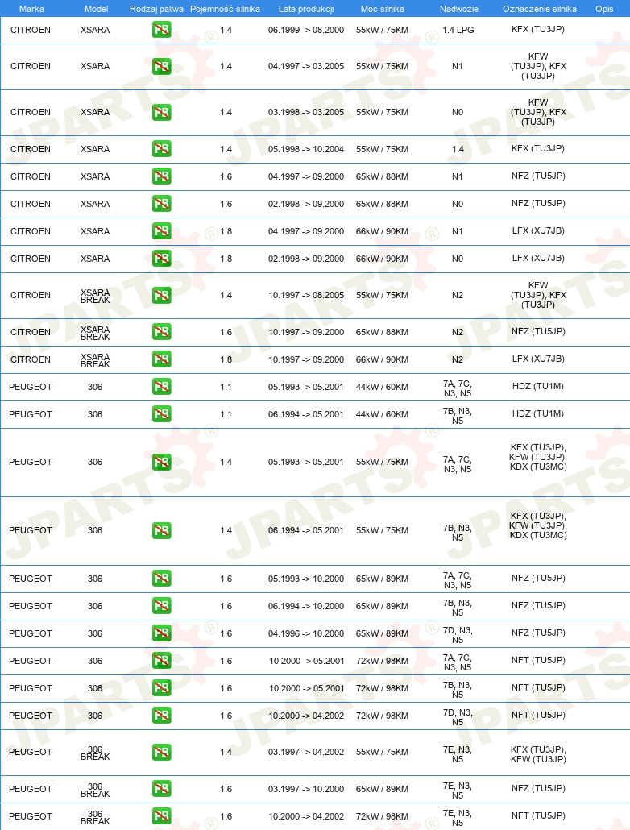Click 44kW / 60KM in the 06.1994 row
630x830 pixels.
tap(382, 414)
